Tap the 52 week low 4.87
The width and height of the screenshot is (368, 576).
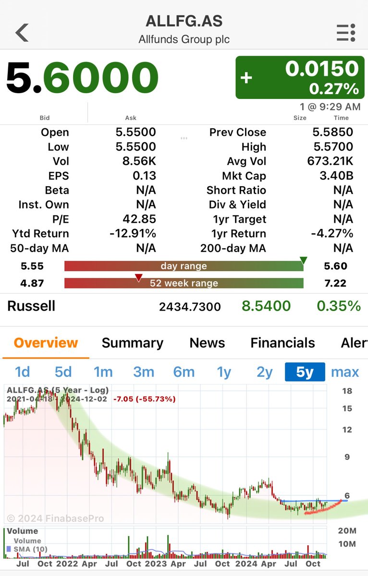coord(31,283)
